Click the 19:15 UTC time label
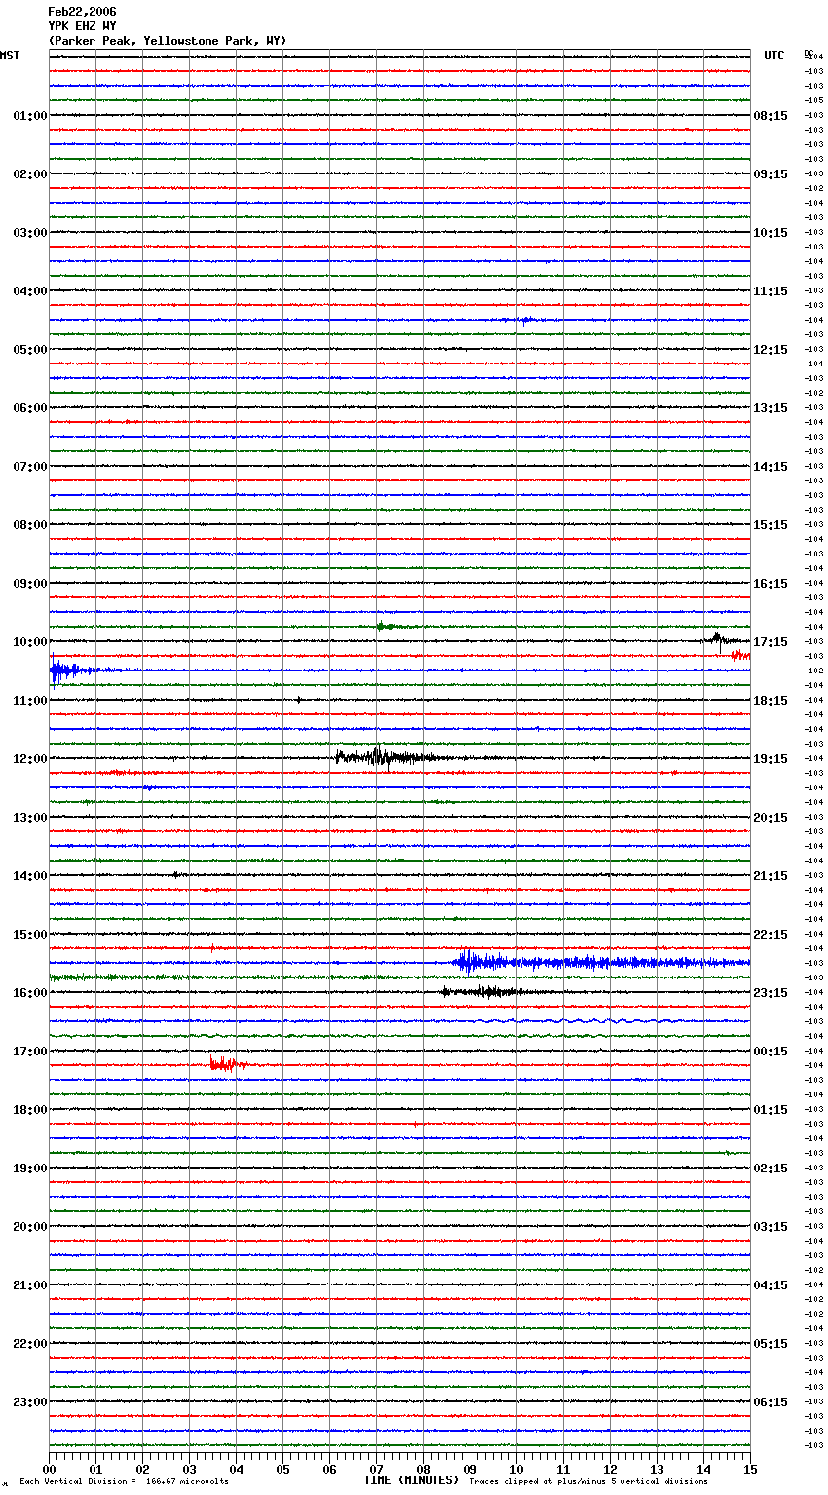Viewport: 828px width, 1495px height. click(771, 759)
